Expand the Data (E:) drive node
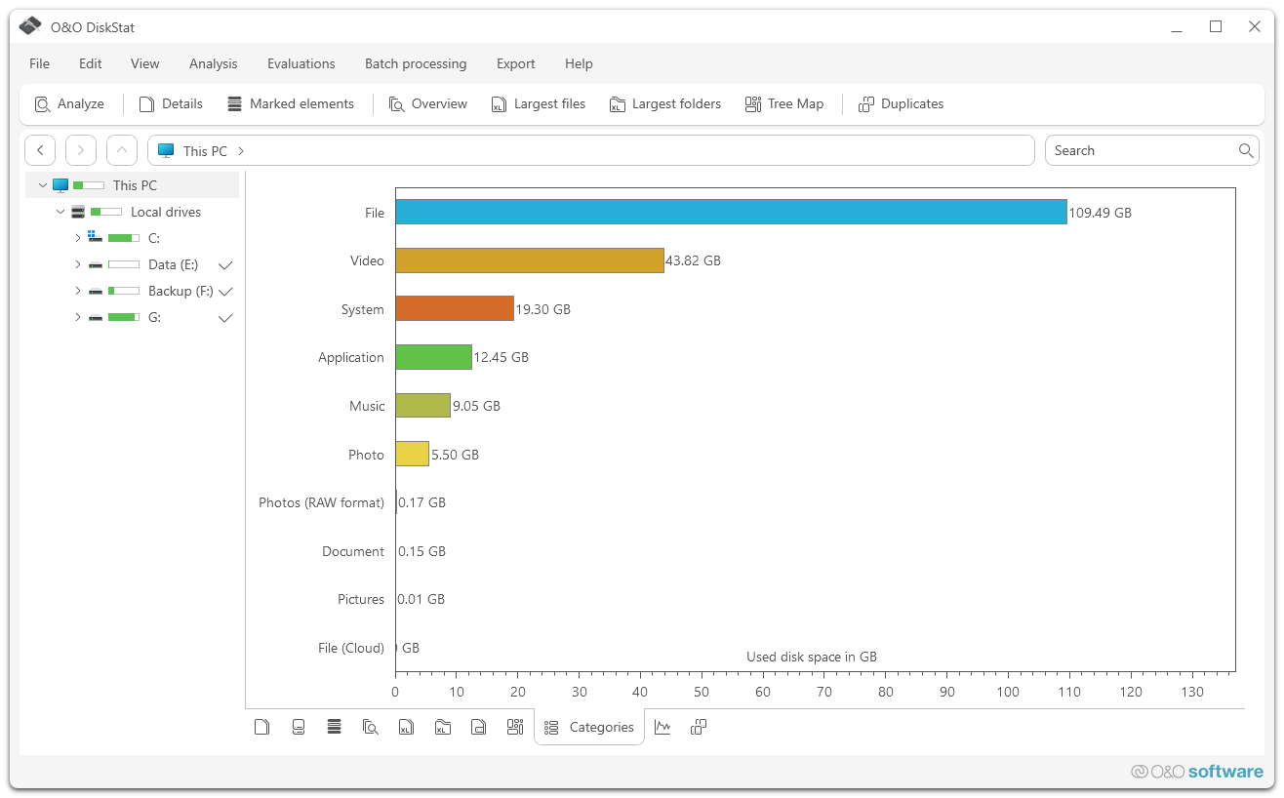1284x798 pixels. 77,264
